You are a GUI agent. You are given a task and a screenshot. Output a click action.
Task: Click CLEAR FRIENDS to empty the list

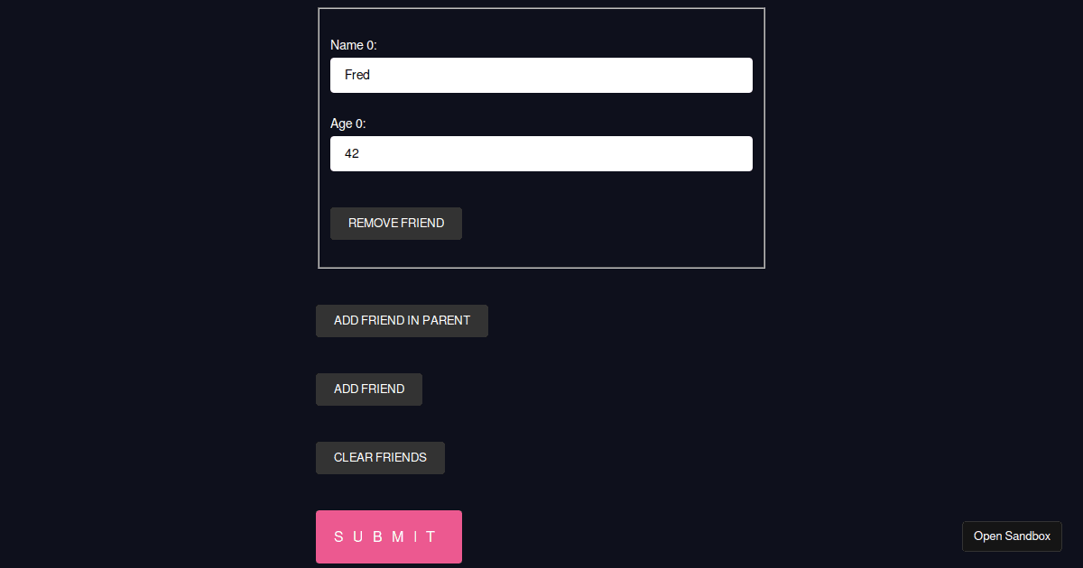[x=380, y=457]
